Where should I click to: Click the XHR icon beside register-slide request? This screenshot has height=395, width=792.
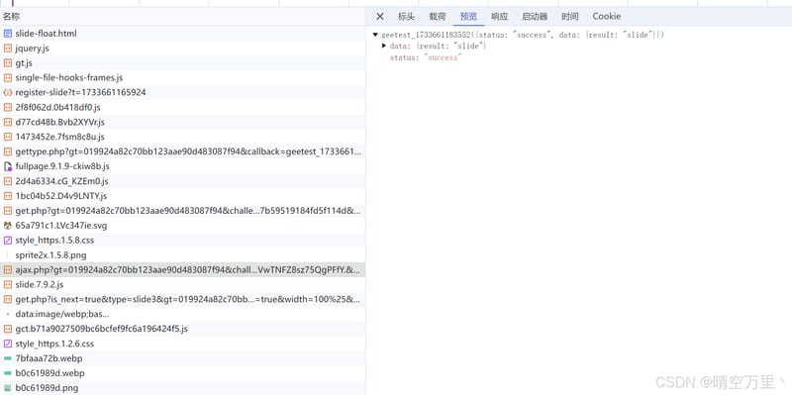coord(8,93)
